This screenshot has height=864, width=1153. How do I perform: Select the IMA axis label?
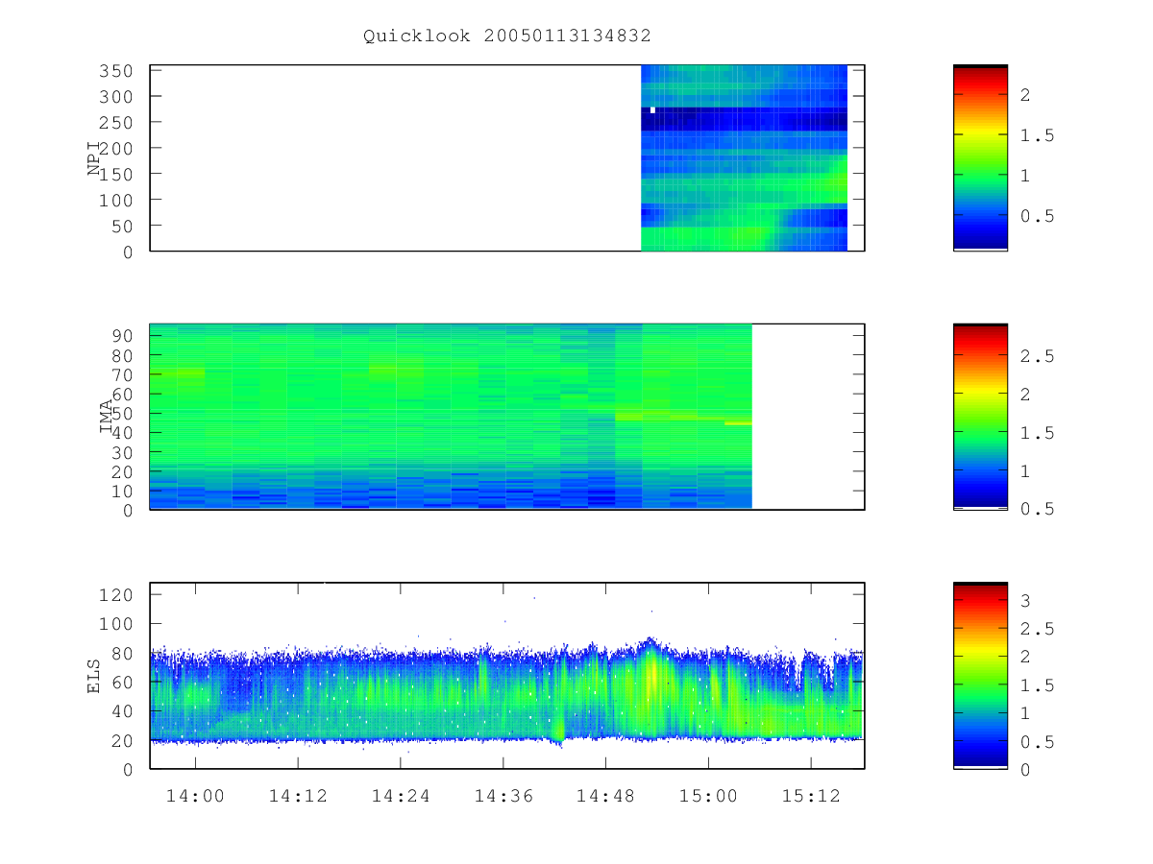[x=106, y=417]
